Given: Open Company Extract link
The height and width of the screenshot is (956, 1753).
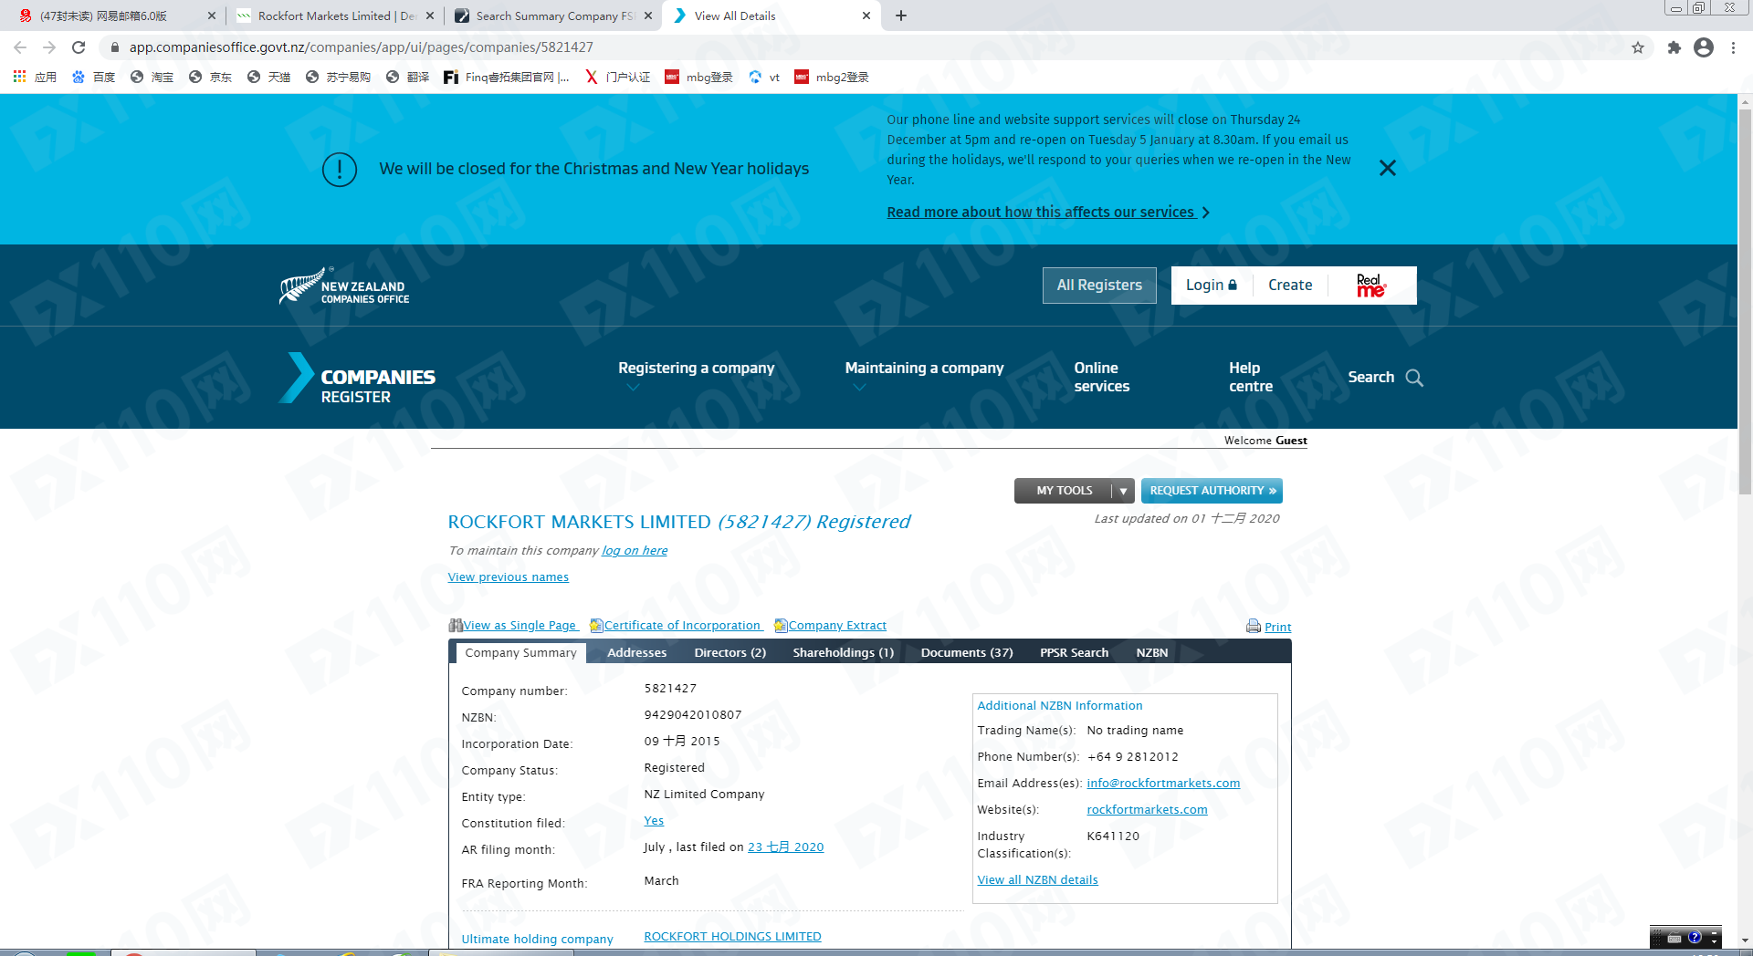Looking at the screenshot, I should pyautogui.click(x=830, y=626).
